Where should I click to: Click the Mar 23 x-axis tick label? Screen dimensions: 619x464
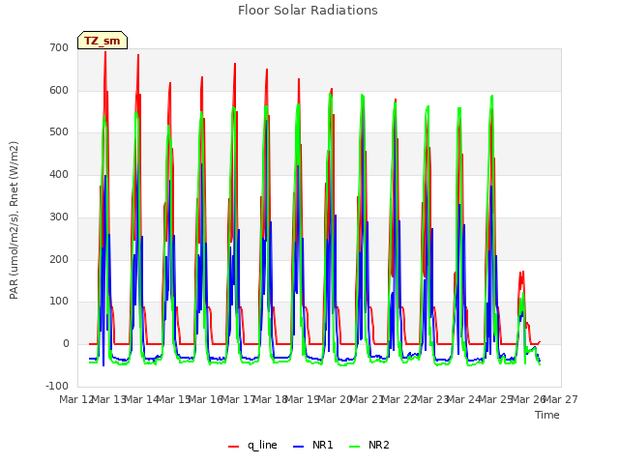[x=431, y=399]
